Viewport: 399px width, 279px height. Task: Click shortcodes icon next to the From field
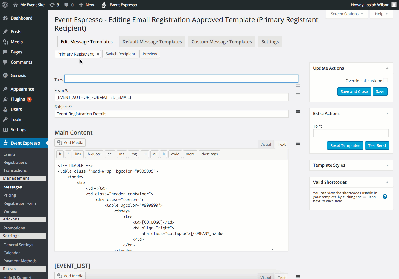(x=298, y=95)
